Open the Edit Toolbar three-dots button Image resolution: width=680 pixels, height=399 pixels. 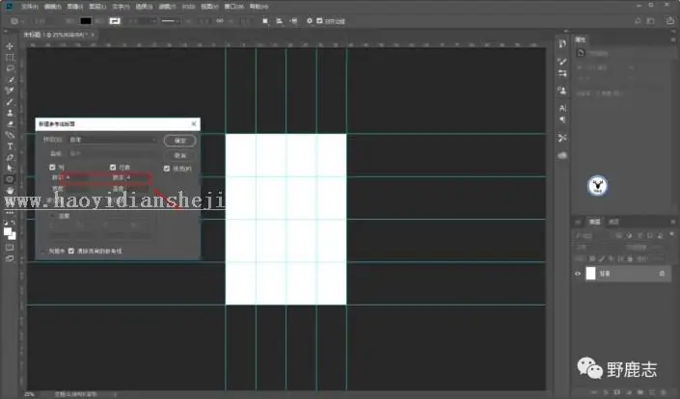(x=10, y=213)
